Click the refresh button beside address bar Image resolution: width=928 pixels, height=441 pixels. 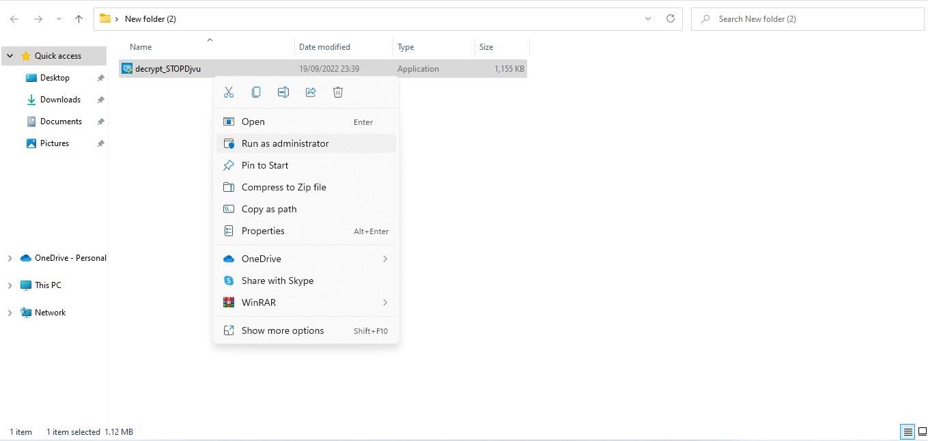pyautogui.click(x=670, y=19)
